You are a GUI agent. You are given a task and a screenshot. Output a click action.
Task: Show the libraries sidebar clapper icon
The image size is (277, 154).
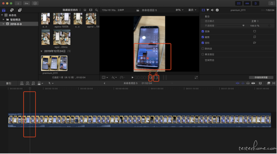coord(4,10)
